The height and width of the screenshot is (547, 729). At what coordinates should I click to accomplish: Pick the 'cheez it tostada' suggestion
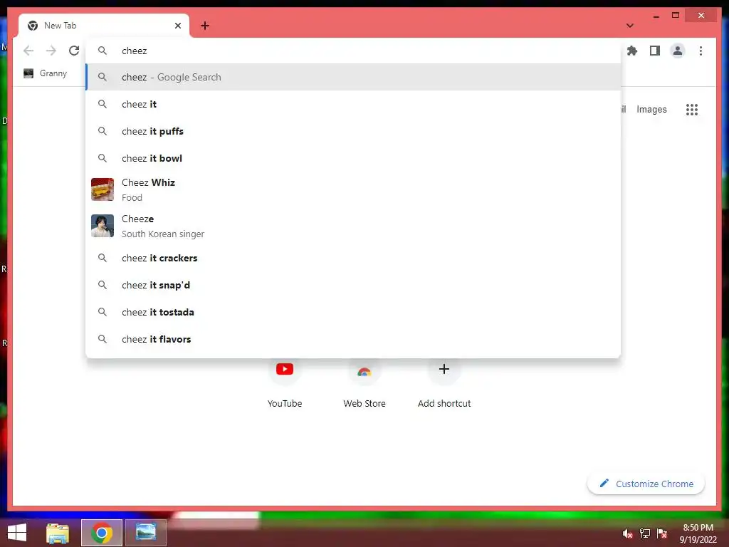tap(353, 312)
